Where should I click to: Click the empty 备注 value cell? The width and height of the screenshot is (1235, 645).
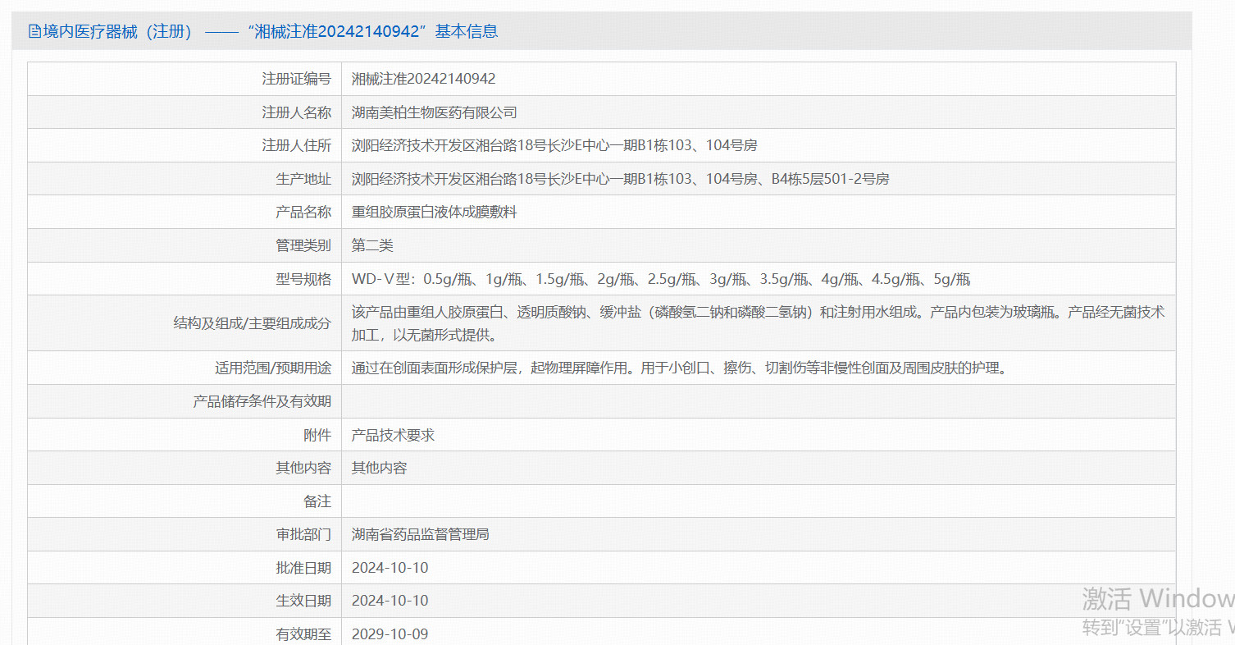click(758, 501)
